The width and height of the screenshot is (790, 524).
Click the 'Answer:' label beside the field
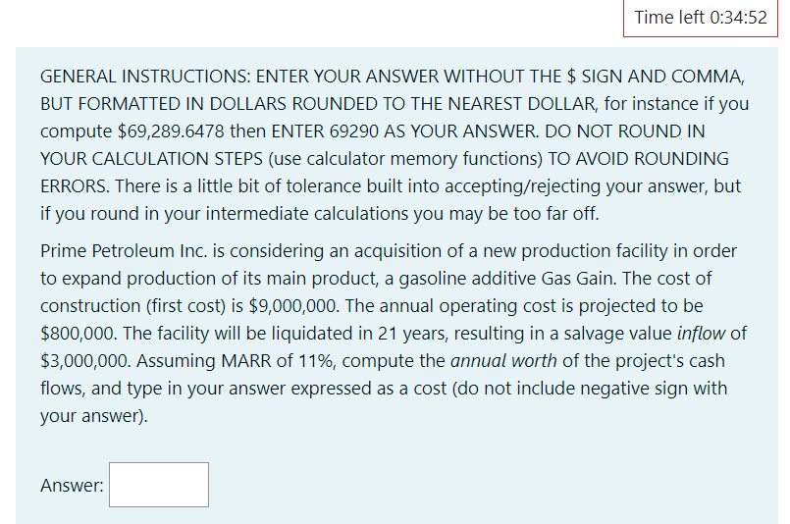click(x=72, y=485)
